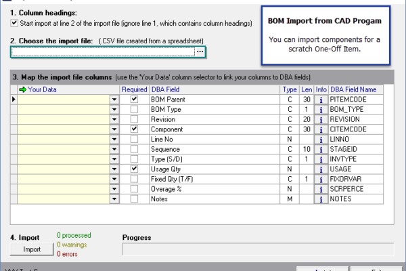The width and height of the screenshot is (406, 271).
Task: Select the SCRPERCE field name cell
Action: pos(356,189)
